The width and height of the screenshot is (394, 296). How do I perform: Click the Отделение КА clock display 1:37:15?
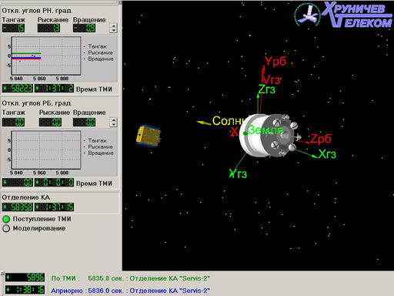(x=54, y=207)
